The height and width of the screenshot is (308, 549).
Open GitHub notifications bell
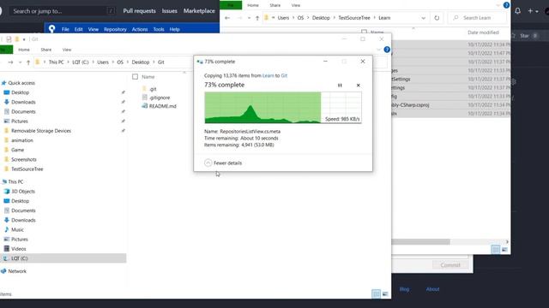pyautogui.click(x=517, y=11)
